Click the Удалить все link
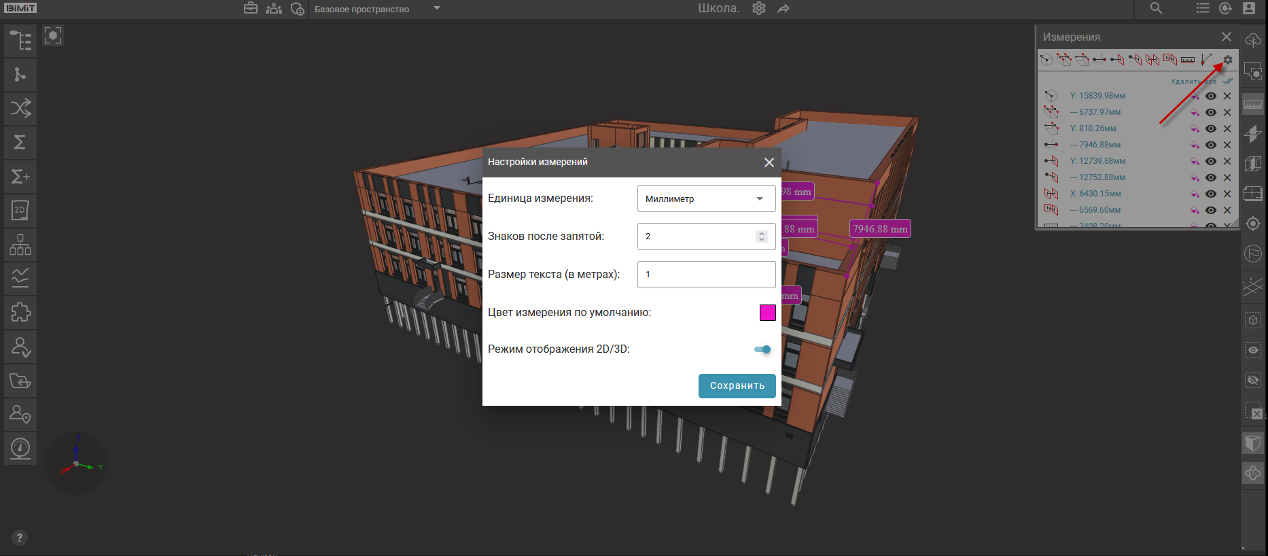1268x556 pixels. tap(1193, 82)
